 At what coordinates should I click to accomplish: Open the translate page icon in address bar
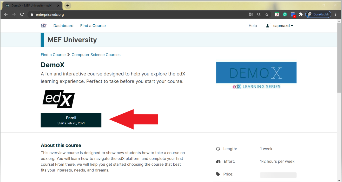point(251,15)
